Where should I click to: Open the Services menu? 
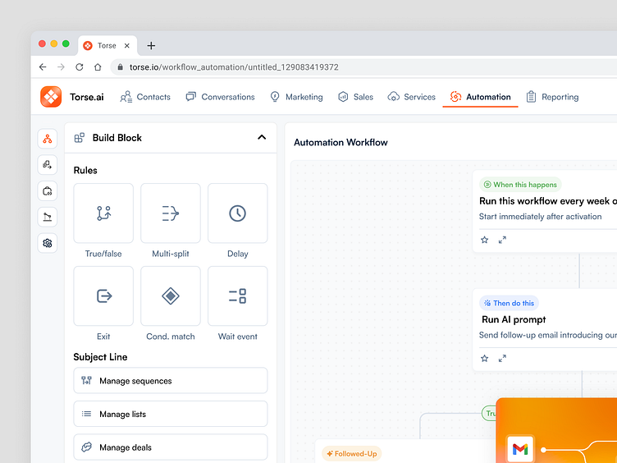[411, 97]
